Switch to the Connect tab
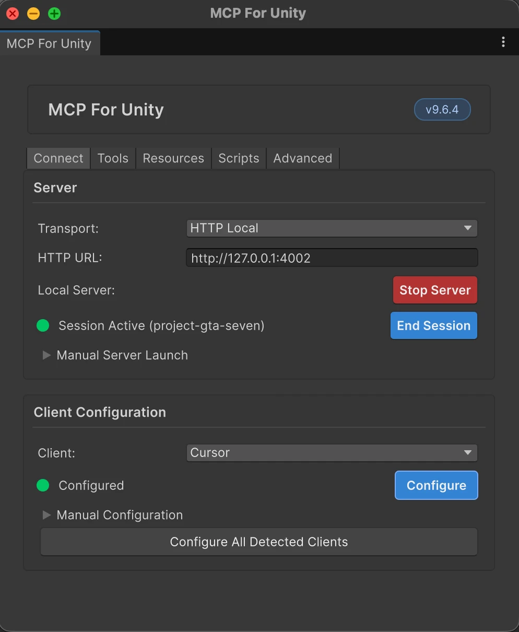This screenshot has height=632, width=519. pyautogui.click(x=58, y=158)
